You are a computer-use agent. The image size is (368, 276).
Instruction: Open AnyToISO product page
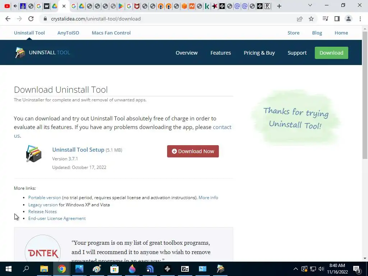(68, 33)
